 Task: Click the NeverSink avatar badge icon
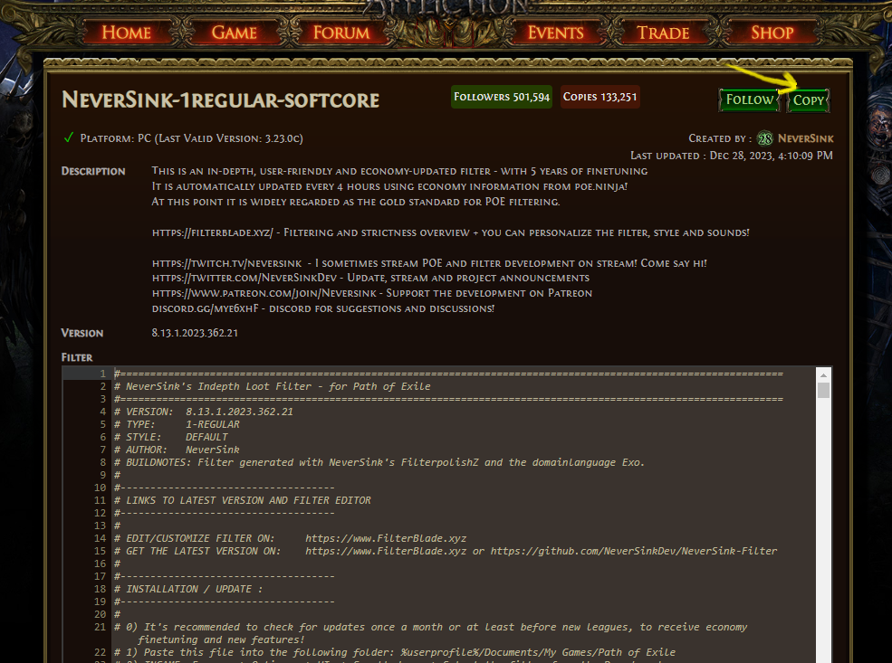(x=765, y=138)
